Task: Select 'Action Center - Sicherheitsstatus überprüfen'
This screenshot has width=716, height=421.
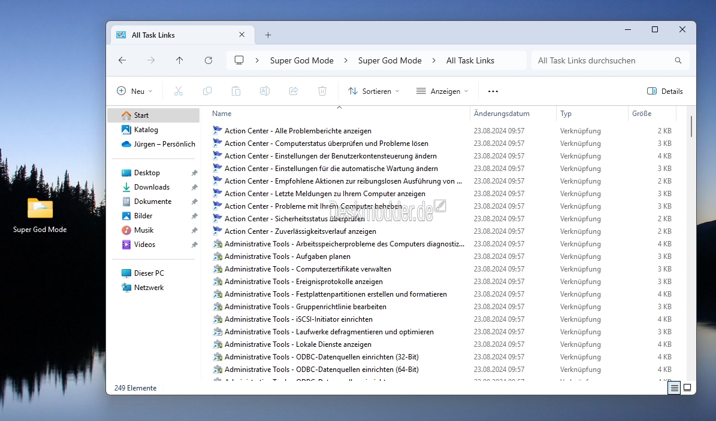Action: click(295, 219)
